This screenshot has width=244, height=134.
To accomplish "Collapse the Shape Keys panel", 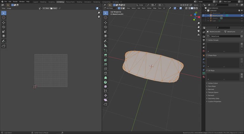I will click(x=207, y=55).
